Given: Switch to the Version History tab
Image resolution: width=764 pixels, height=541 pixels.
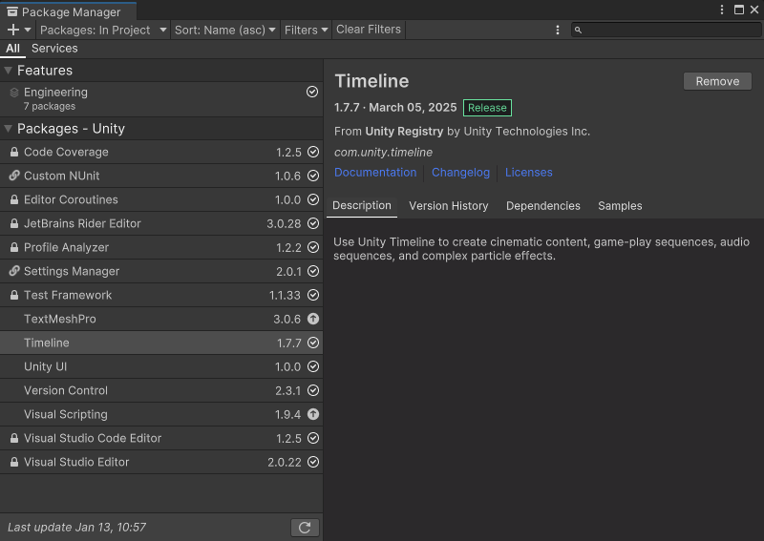Looking at the screenshot, I should 448,206.
